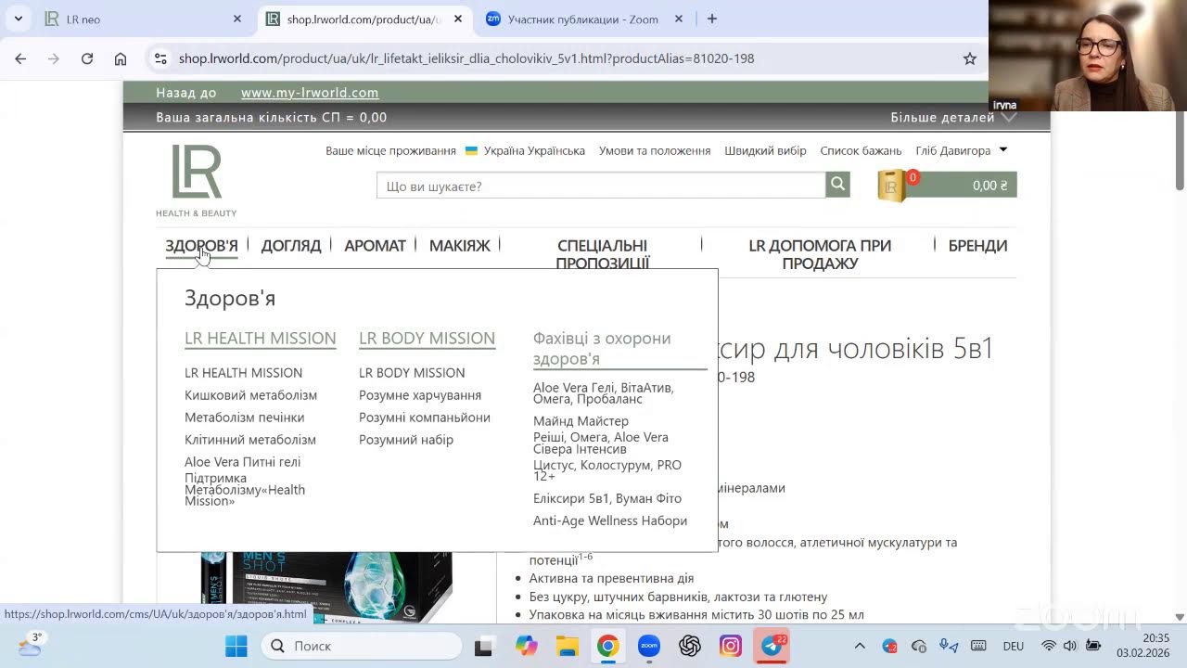
Task: Open Copilot from the taskbar
Action: tap(526, 646)
